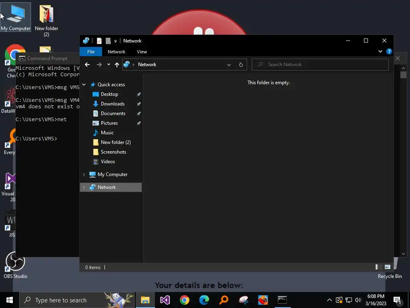
Task: Select Desktop in Quick access
Action: 109,94
